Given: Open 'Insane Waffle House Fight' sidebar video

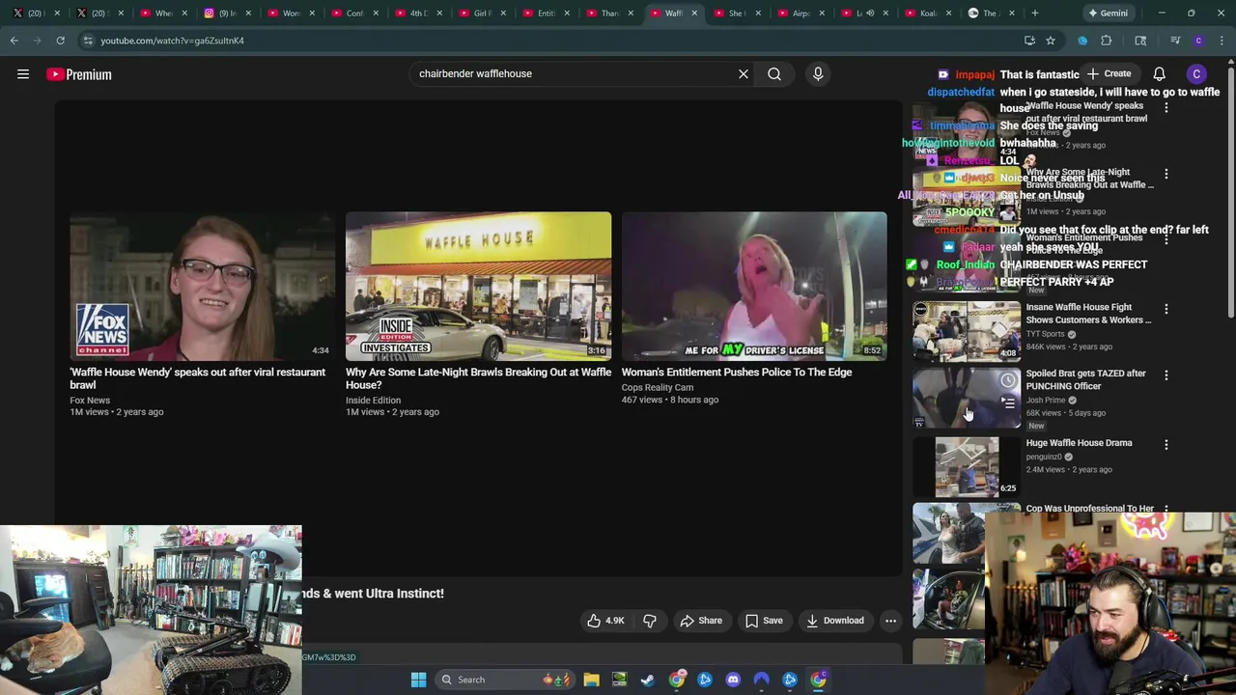Looking at the screenshot, I should (967, 331).
